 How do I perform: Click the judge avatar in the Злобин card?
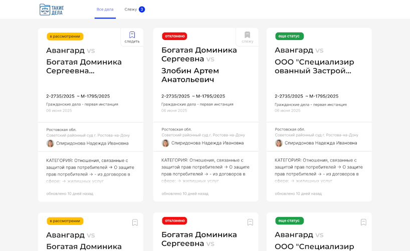click(165, 143)
